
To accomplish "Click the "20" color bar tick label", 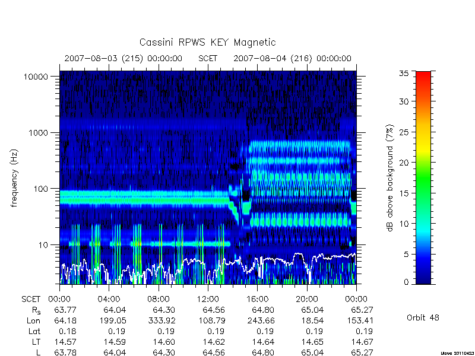I will 404,163.
